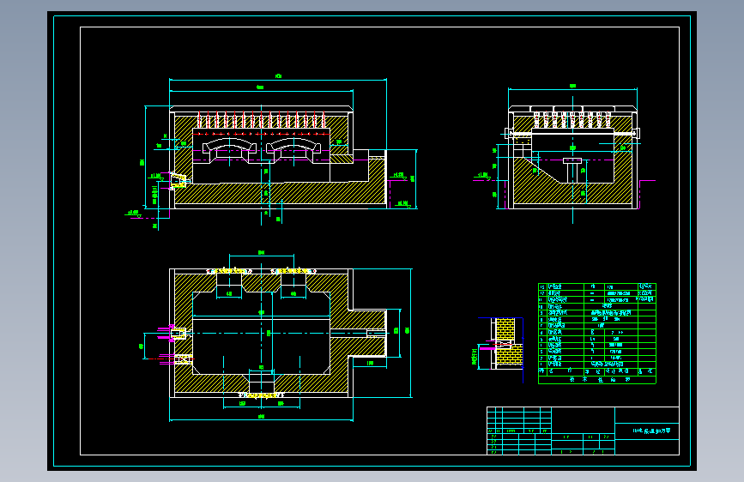Select the blue vertical line beside brick detail
This screenshot has height=482, width=744.
[523, 350]
